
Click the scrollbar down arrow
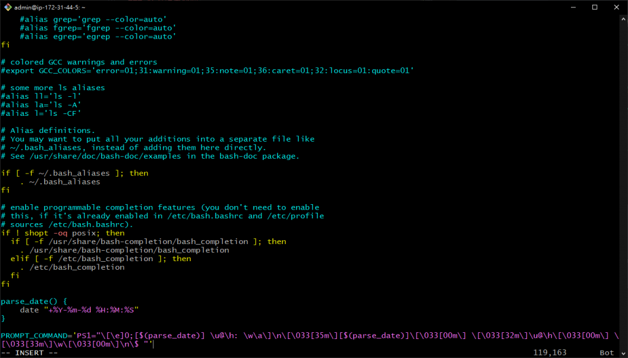(624, 353)
